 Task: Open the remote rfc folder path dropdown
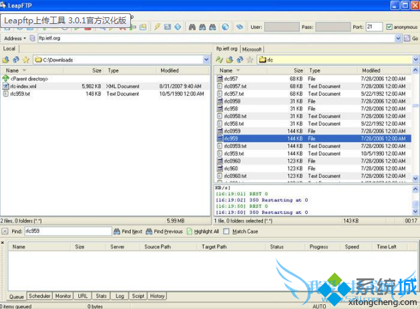click(415, 60)
